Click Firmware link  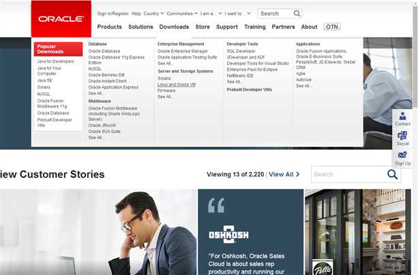(166, 91)
